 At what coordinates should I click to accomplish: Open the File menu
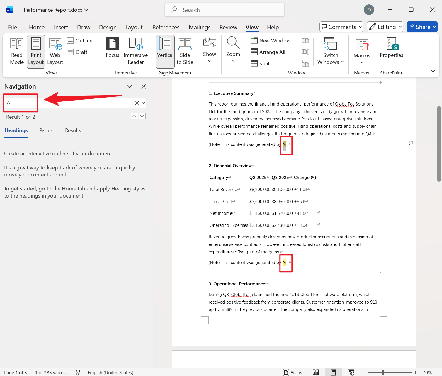click(x=13, y=27)
